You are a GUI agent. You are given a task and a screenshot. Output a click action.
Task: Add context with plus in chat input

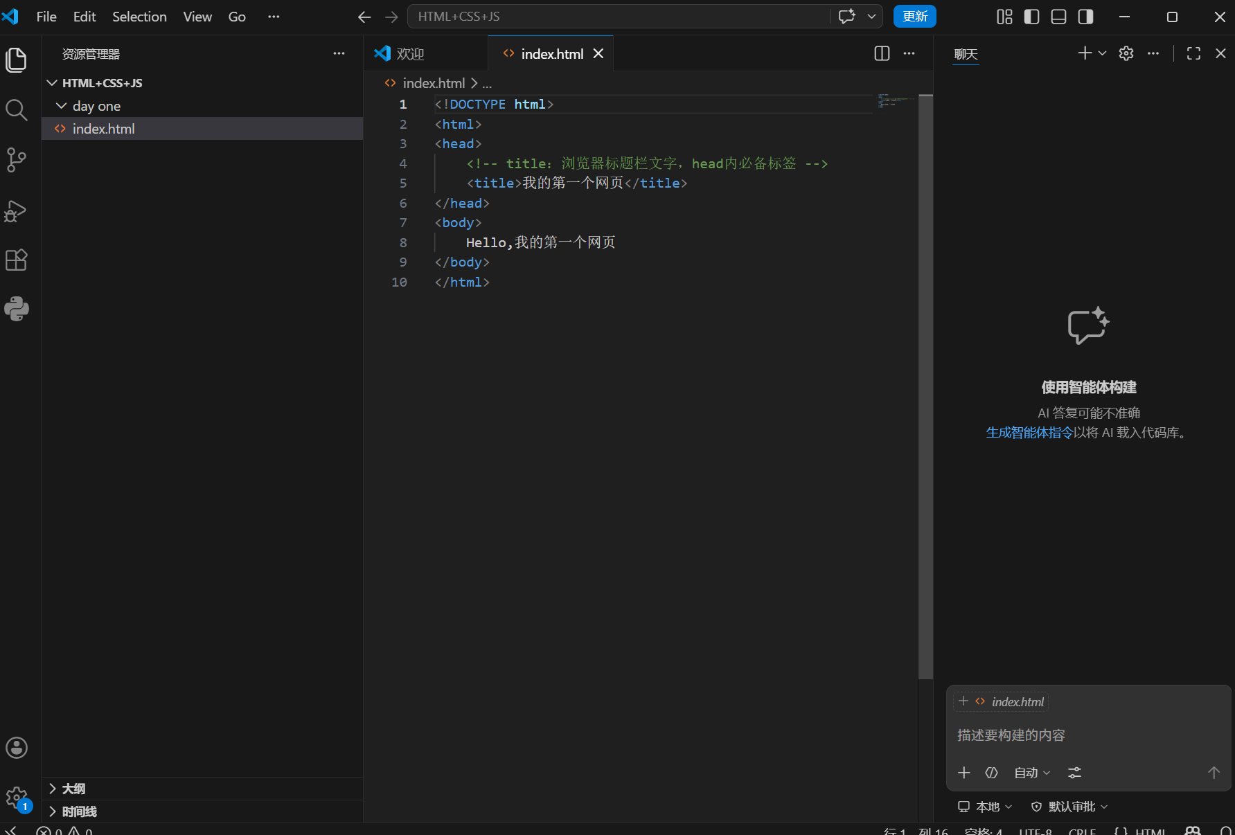coord(963,773)
